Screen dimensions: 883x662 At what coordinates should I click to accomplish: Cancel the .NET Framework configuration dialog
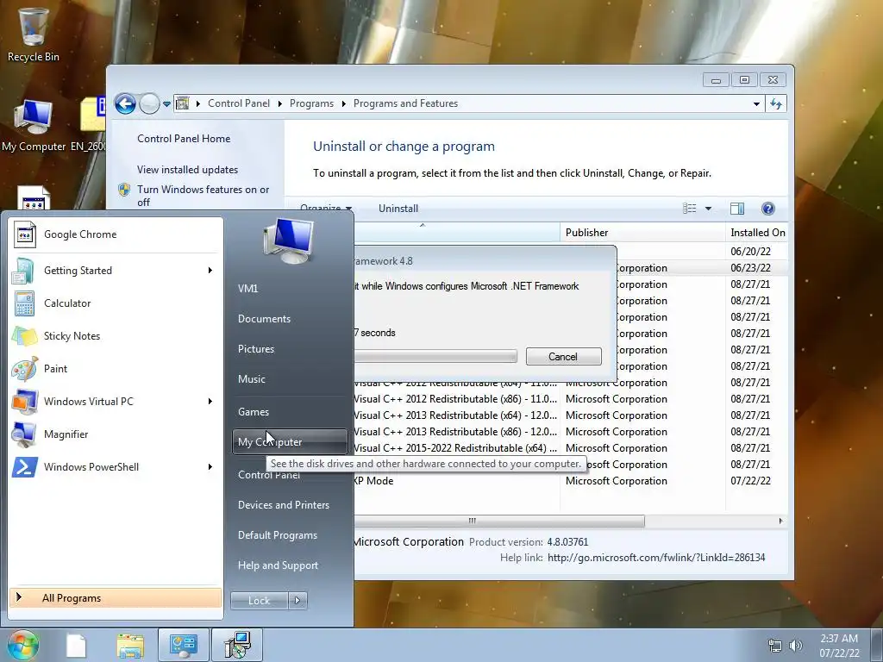tap(564, 356)
